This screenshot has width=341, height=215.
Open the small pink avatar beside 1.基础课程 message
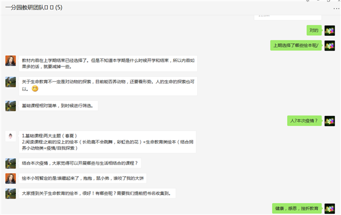click(x=11, y=137)
